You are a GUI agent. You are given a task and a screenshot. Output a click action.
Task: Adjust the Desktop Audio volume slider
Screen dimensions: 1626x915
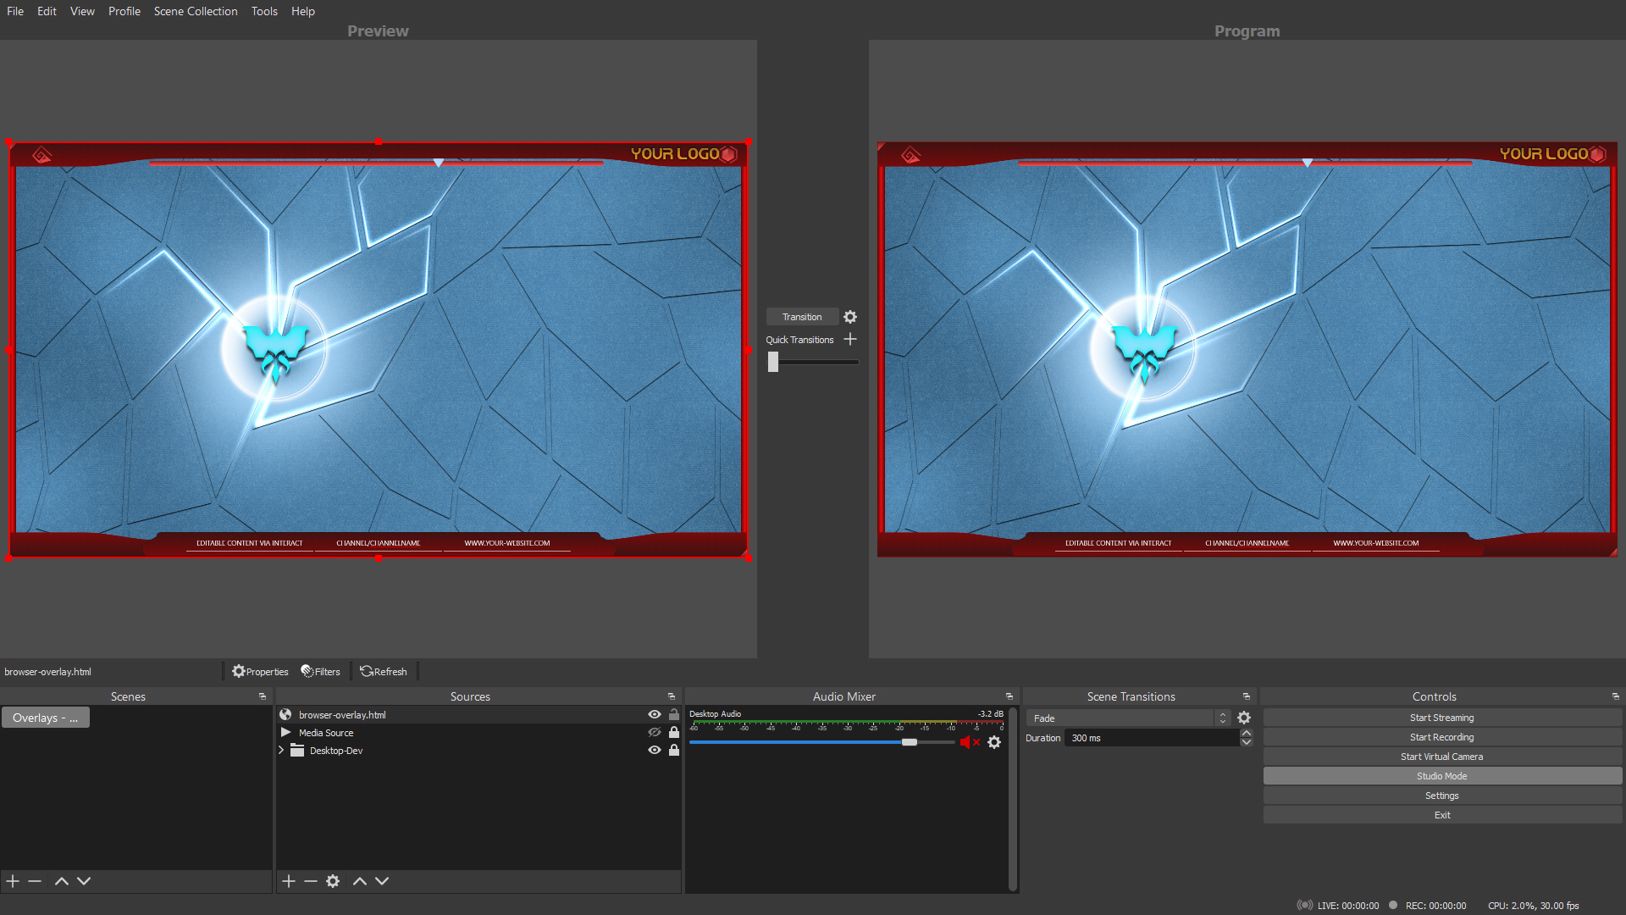pos(909,742)
